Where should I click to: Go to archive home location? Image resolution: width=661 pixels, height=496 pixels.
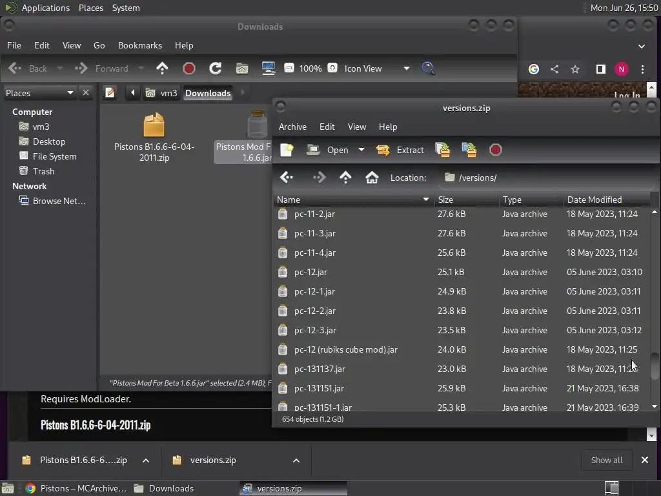(x=372, y=178)
